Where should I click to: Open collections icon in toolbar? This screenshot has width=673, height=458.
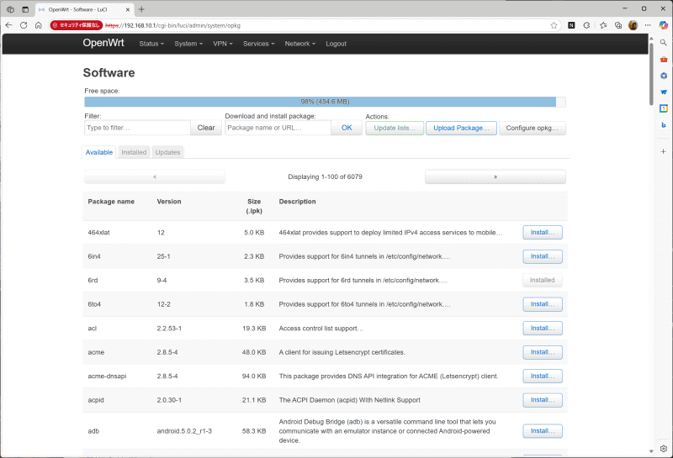618,25
